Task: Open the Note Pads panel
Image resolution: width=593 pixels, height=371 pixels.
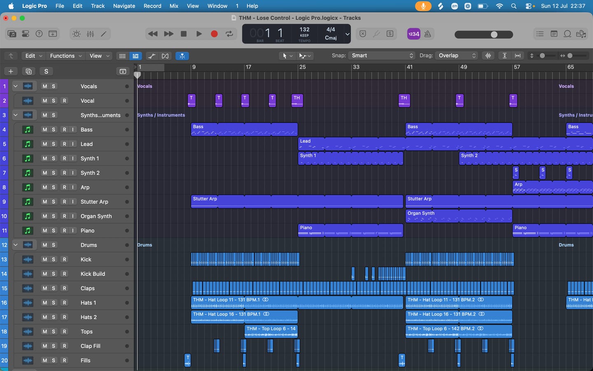Action: (554, 34)
